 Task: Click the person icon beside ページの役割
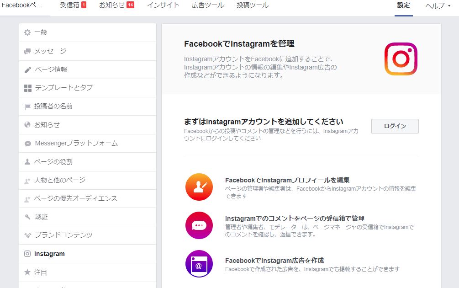[27, 162]
